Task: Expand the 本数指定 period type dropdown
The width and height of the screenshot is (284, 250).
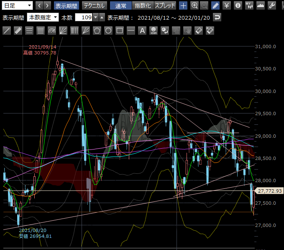Action: tap(43, 17)
